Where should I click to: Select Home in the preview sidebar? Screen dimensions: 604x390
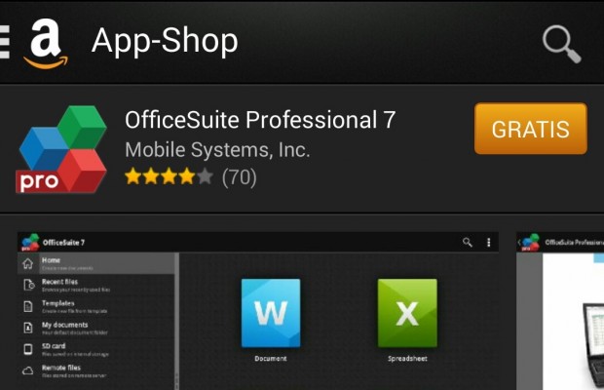tap(95, 263)
